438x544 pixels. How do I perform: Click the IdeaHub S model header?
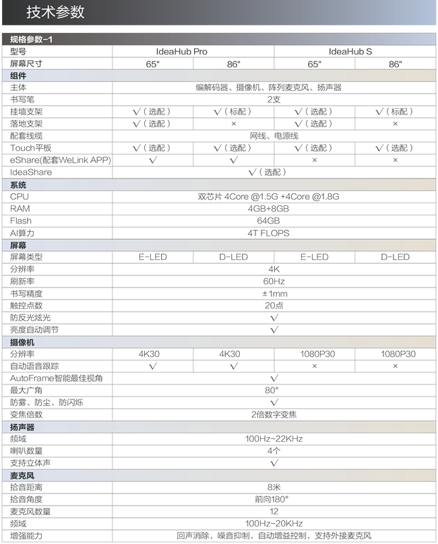click(350, 52)
